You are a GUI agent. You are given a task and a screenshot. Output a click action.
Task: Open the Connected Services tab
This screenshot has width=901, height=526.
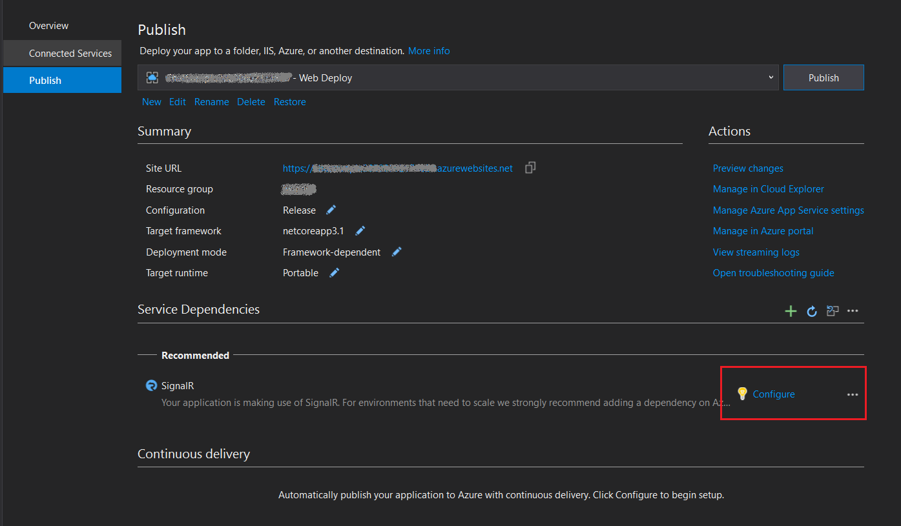(70, 54)
